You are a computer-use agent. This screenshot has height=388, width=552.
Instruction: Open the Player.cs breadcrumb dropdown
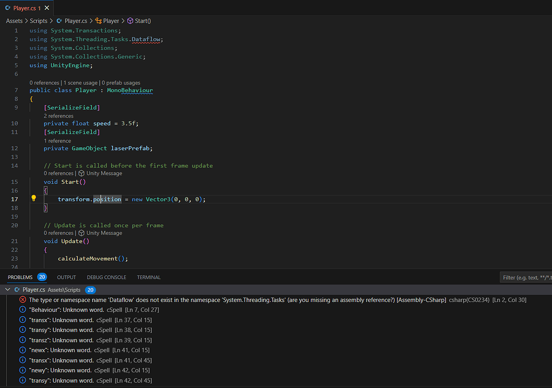coord(75,21)
